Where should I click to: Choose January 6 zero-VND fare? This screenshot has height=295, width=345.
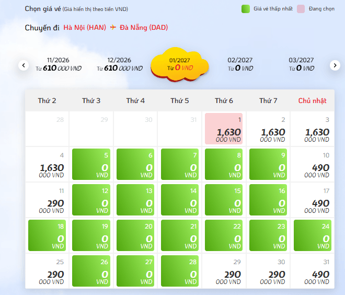tap(135, 164)
